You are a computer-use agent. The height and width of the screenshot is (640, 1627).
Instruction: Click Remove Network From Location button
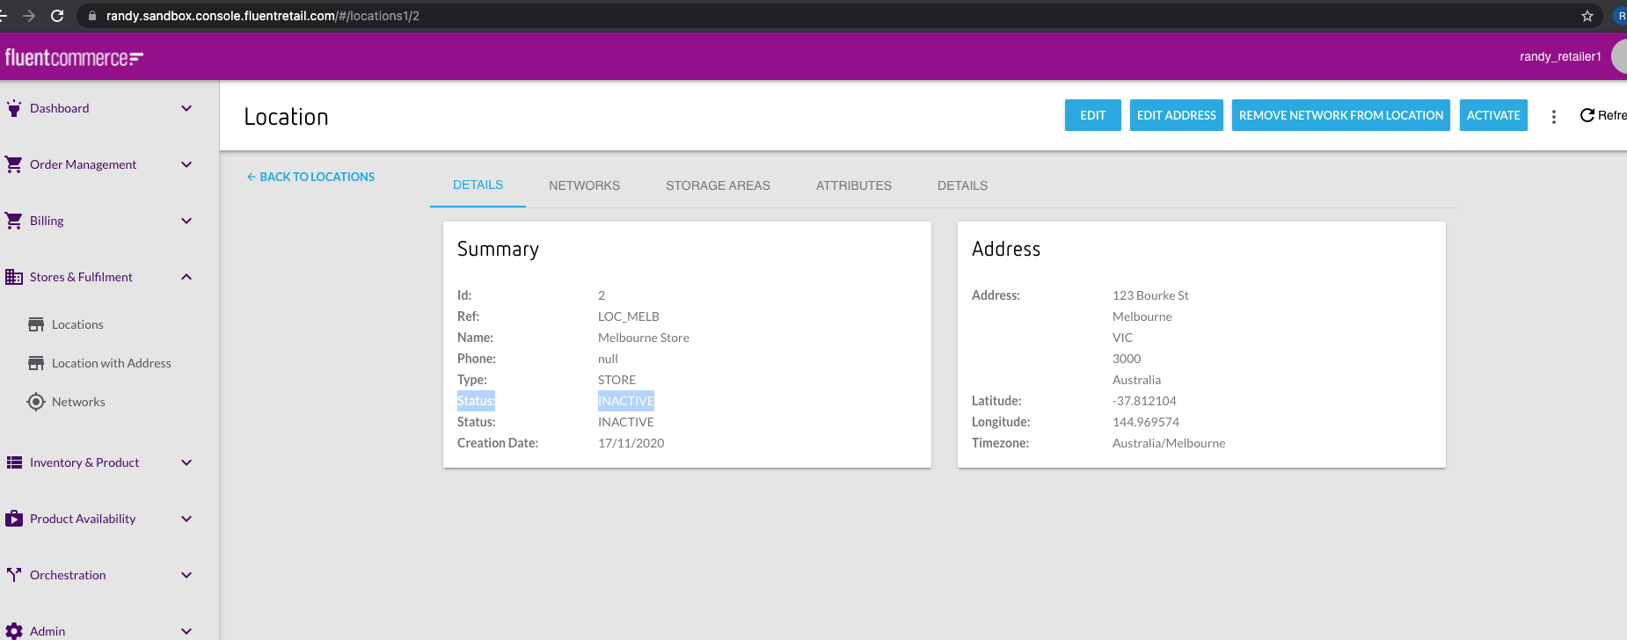tap(1340, 115)
